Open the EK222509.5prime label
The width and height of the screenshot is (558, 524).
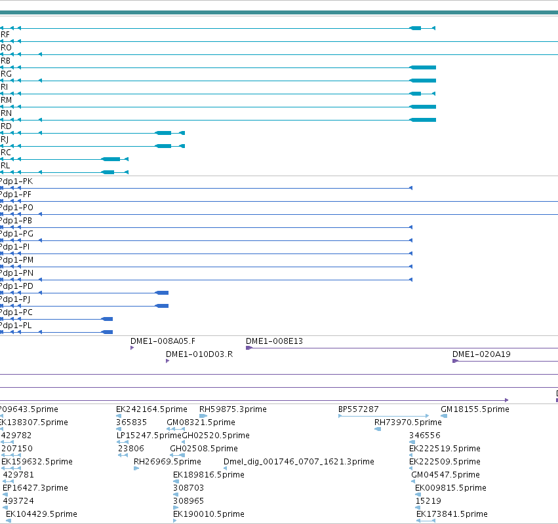point(445,461)
